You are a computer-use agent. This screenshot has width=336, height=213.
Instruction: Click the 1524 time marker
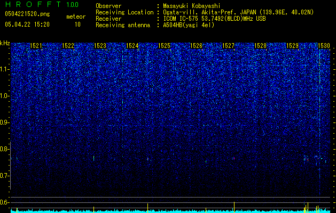coord(132,46)
